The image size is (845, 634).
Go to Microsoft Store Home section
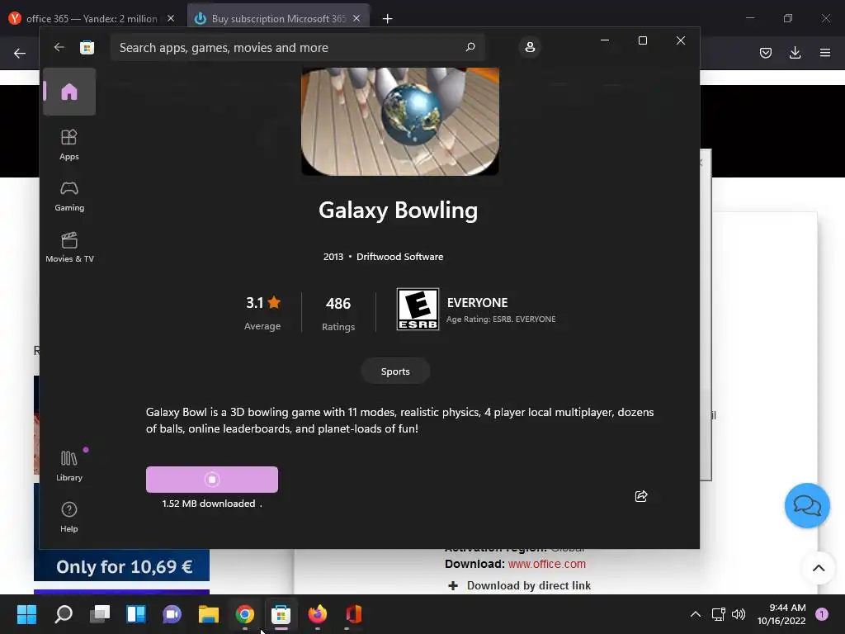pyautogui.click(x=69, y=92)
